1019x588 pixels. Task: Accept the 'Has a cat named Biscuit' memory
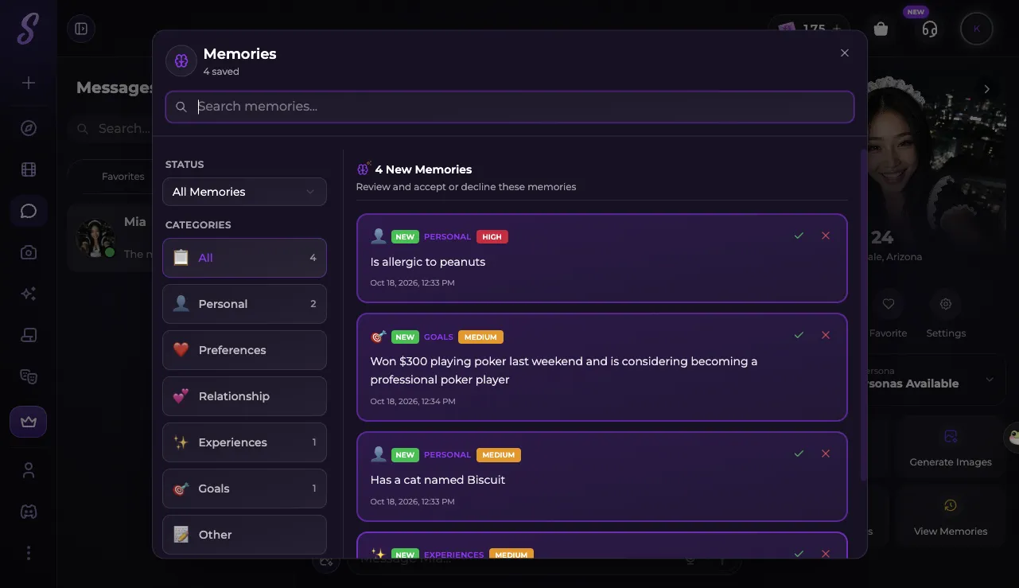point(799,454)
